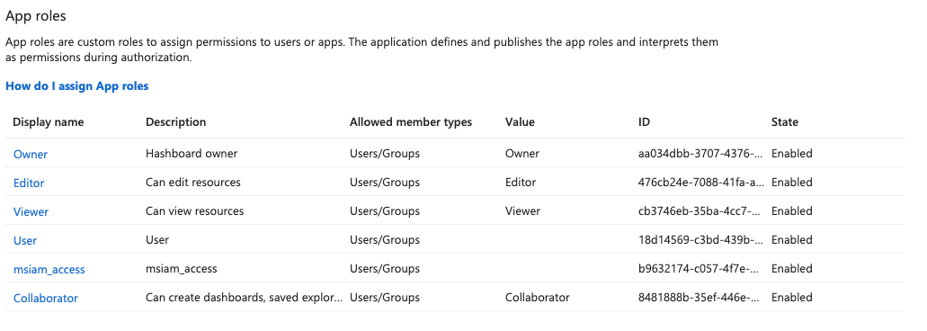The width and height of the screenshot is (927, 331).
Task: Click the Description column header
Action: tap(175, 122)
